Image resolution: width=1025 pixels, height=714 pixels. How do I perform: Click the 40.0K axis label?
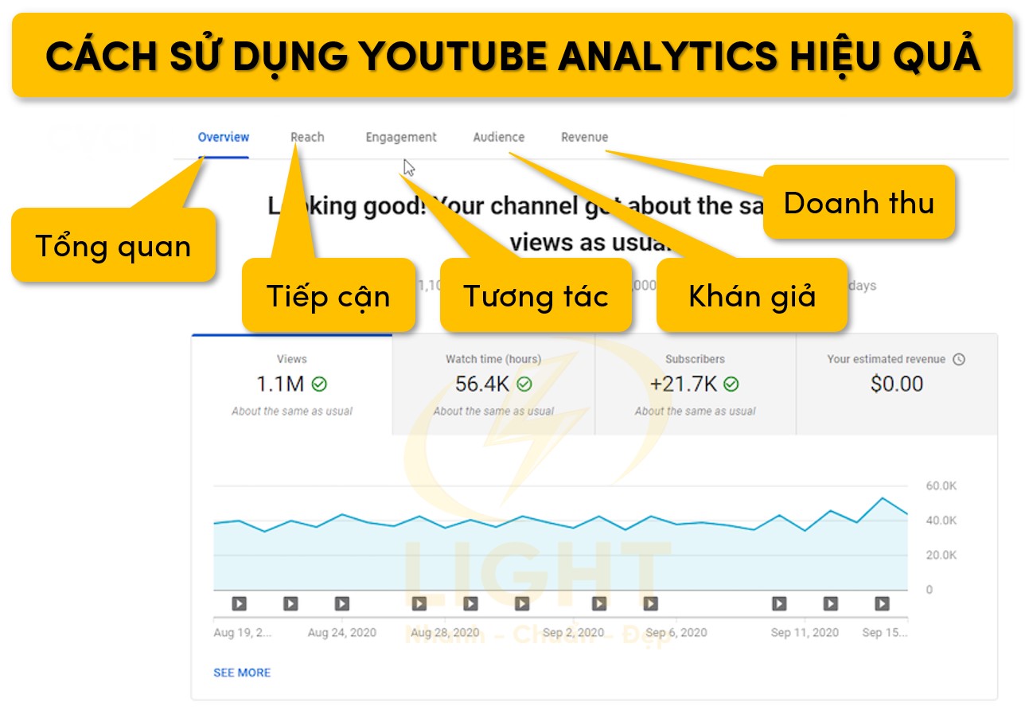pyautogui.click(x=941, y=521)
